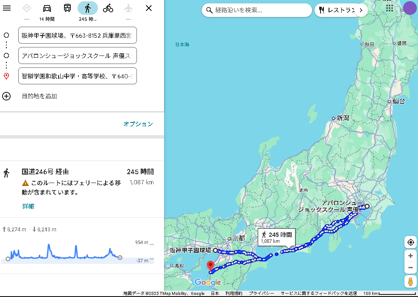Click the 仙台 city label

(x=398, y=101)
